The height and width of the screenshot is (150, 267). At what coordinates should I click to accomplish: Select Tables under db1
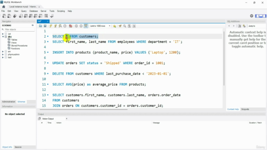pos(14,40)
